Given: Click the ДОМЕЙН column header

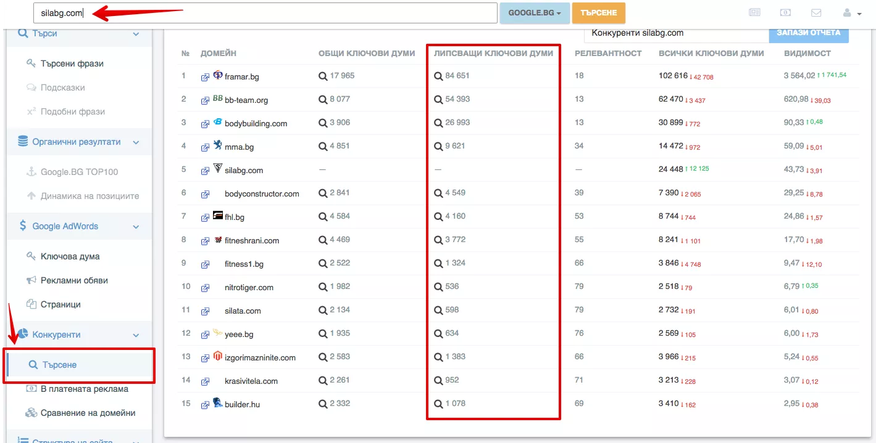Looking at the screenshot, I should [x=219, y=54].
